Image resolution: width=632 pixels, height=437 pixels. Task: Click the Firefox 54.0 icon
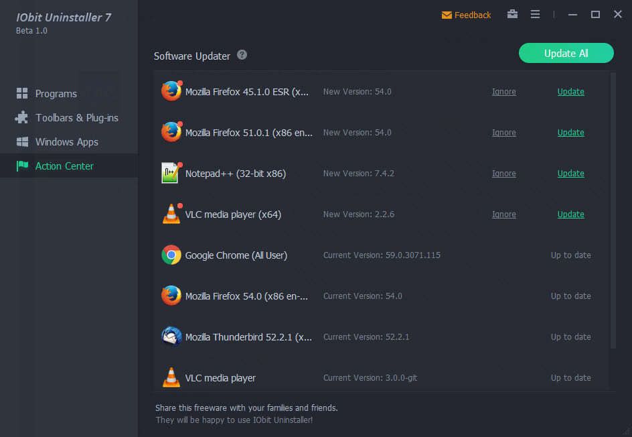tap(171, 296)
